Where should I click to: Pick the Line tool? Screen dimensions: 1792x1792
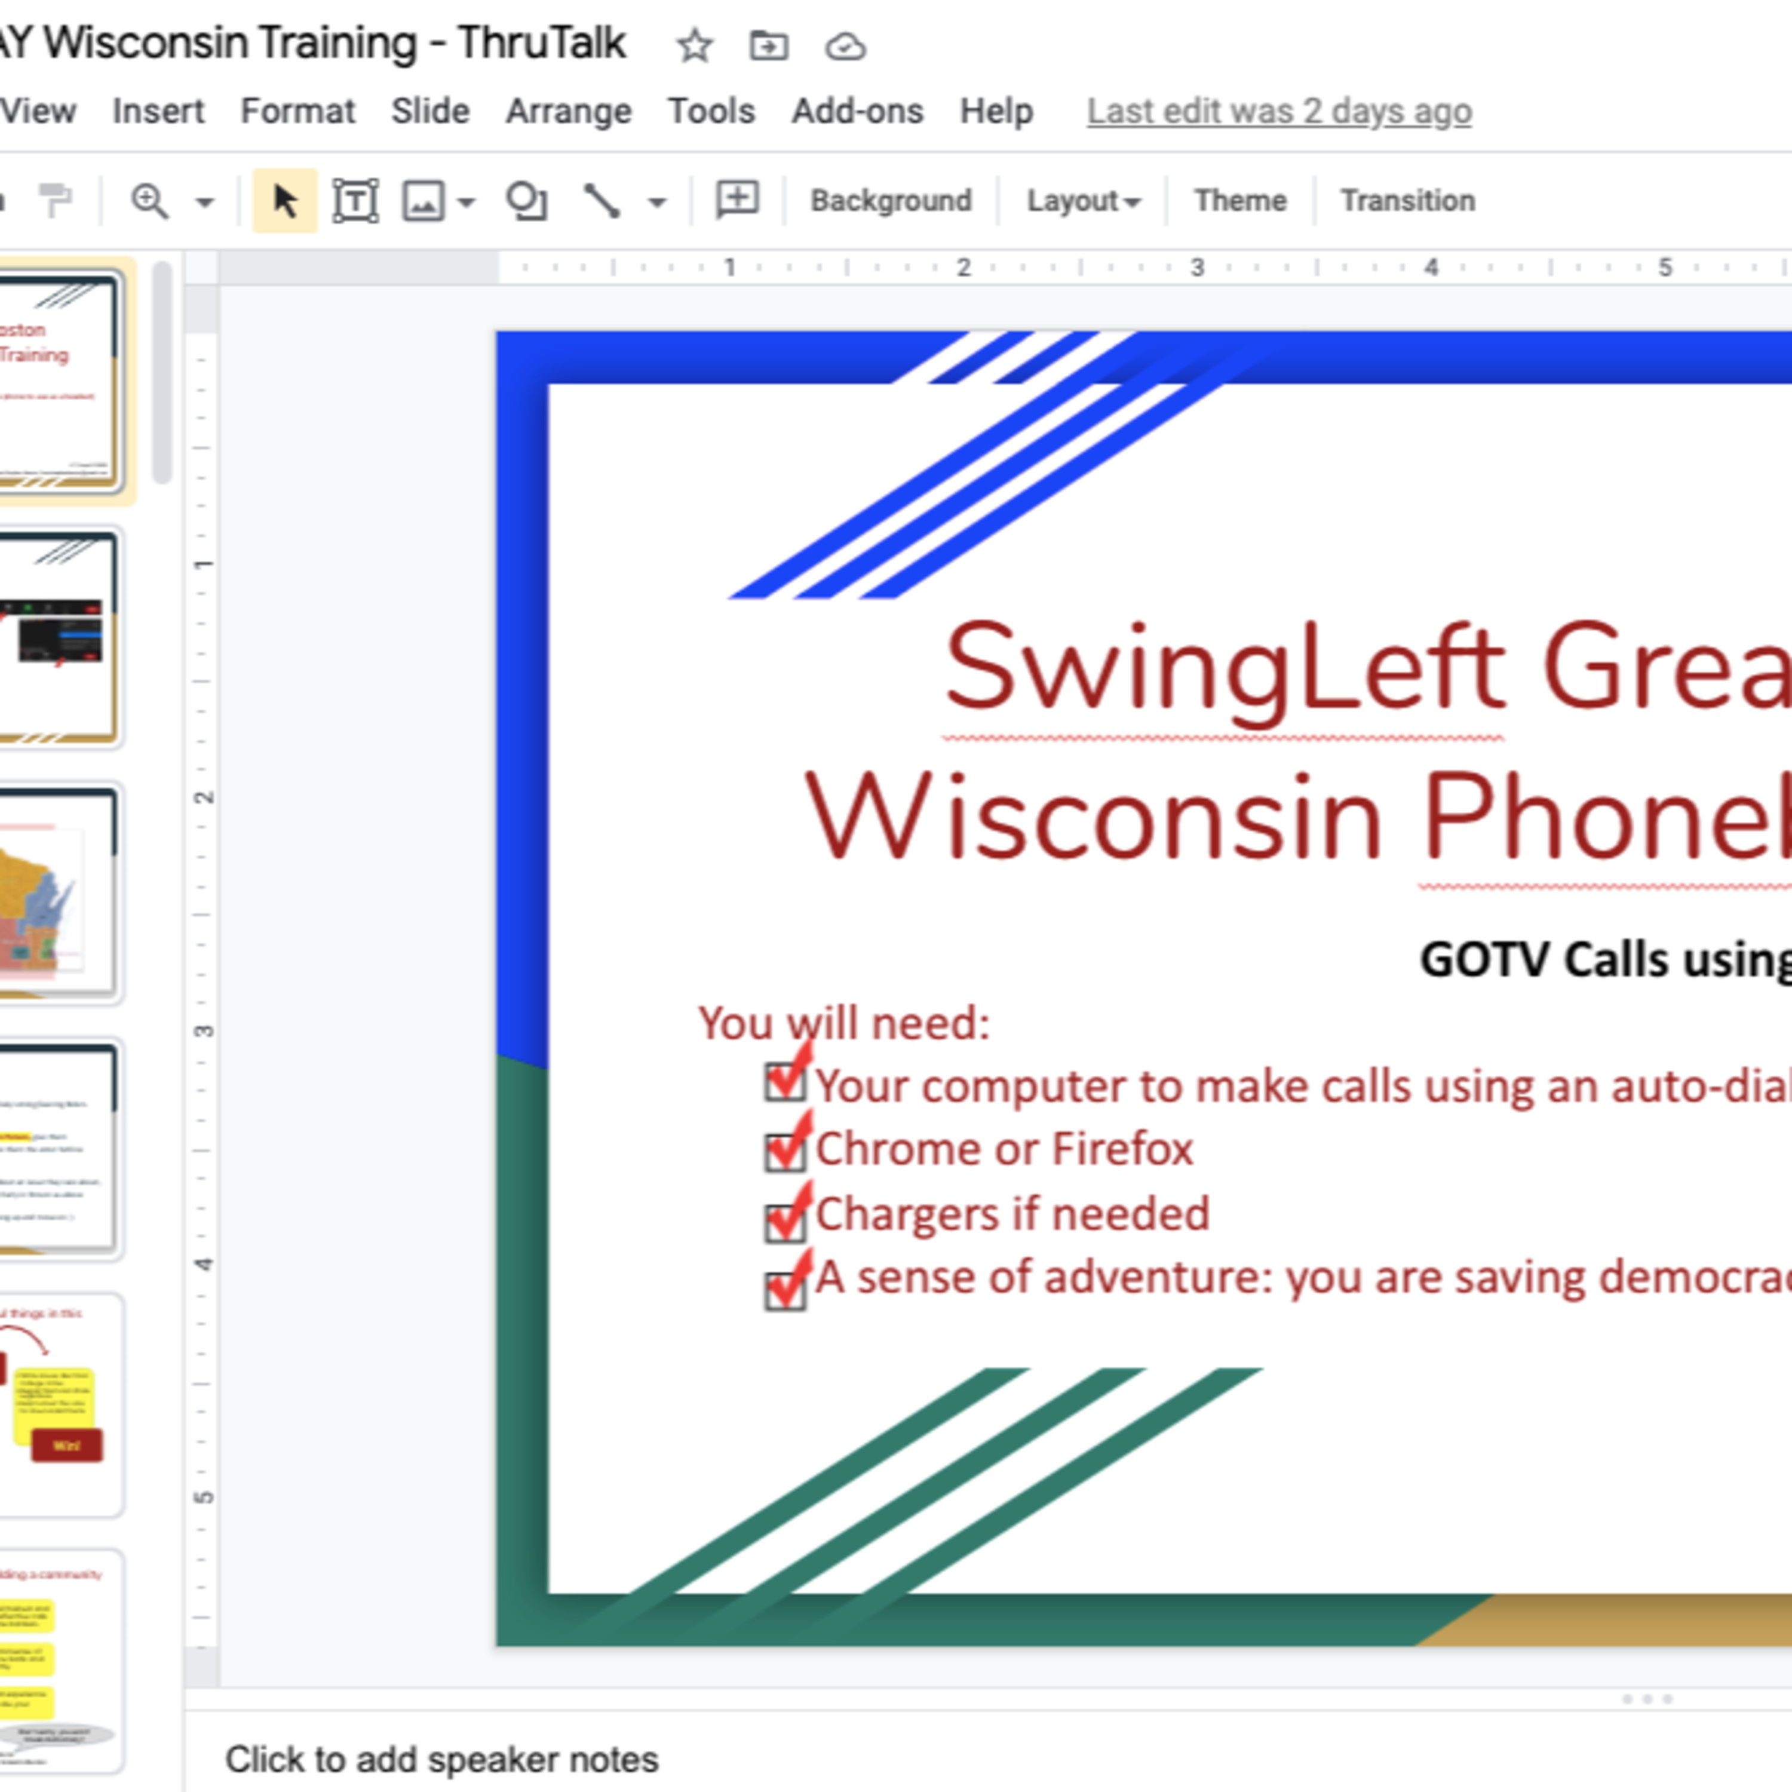point(602,200)
